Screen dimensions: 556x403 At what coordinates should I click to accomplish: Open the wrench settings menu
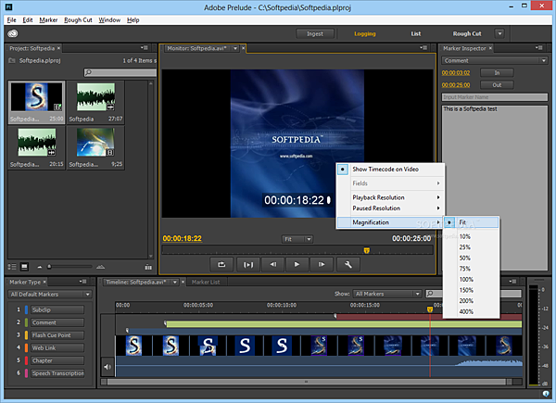(x=347, y=264)
